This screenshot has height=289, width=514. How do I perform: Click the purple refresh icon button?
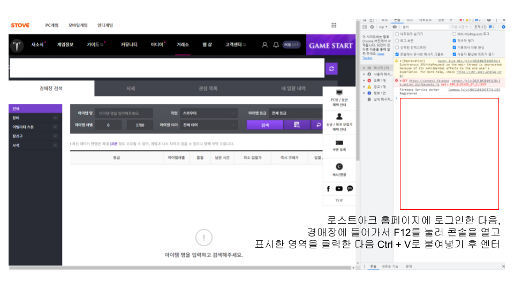tap(331, 69)
